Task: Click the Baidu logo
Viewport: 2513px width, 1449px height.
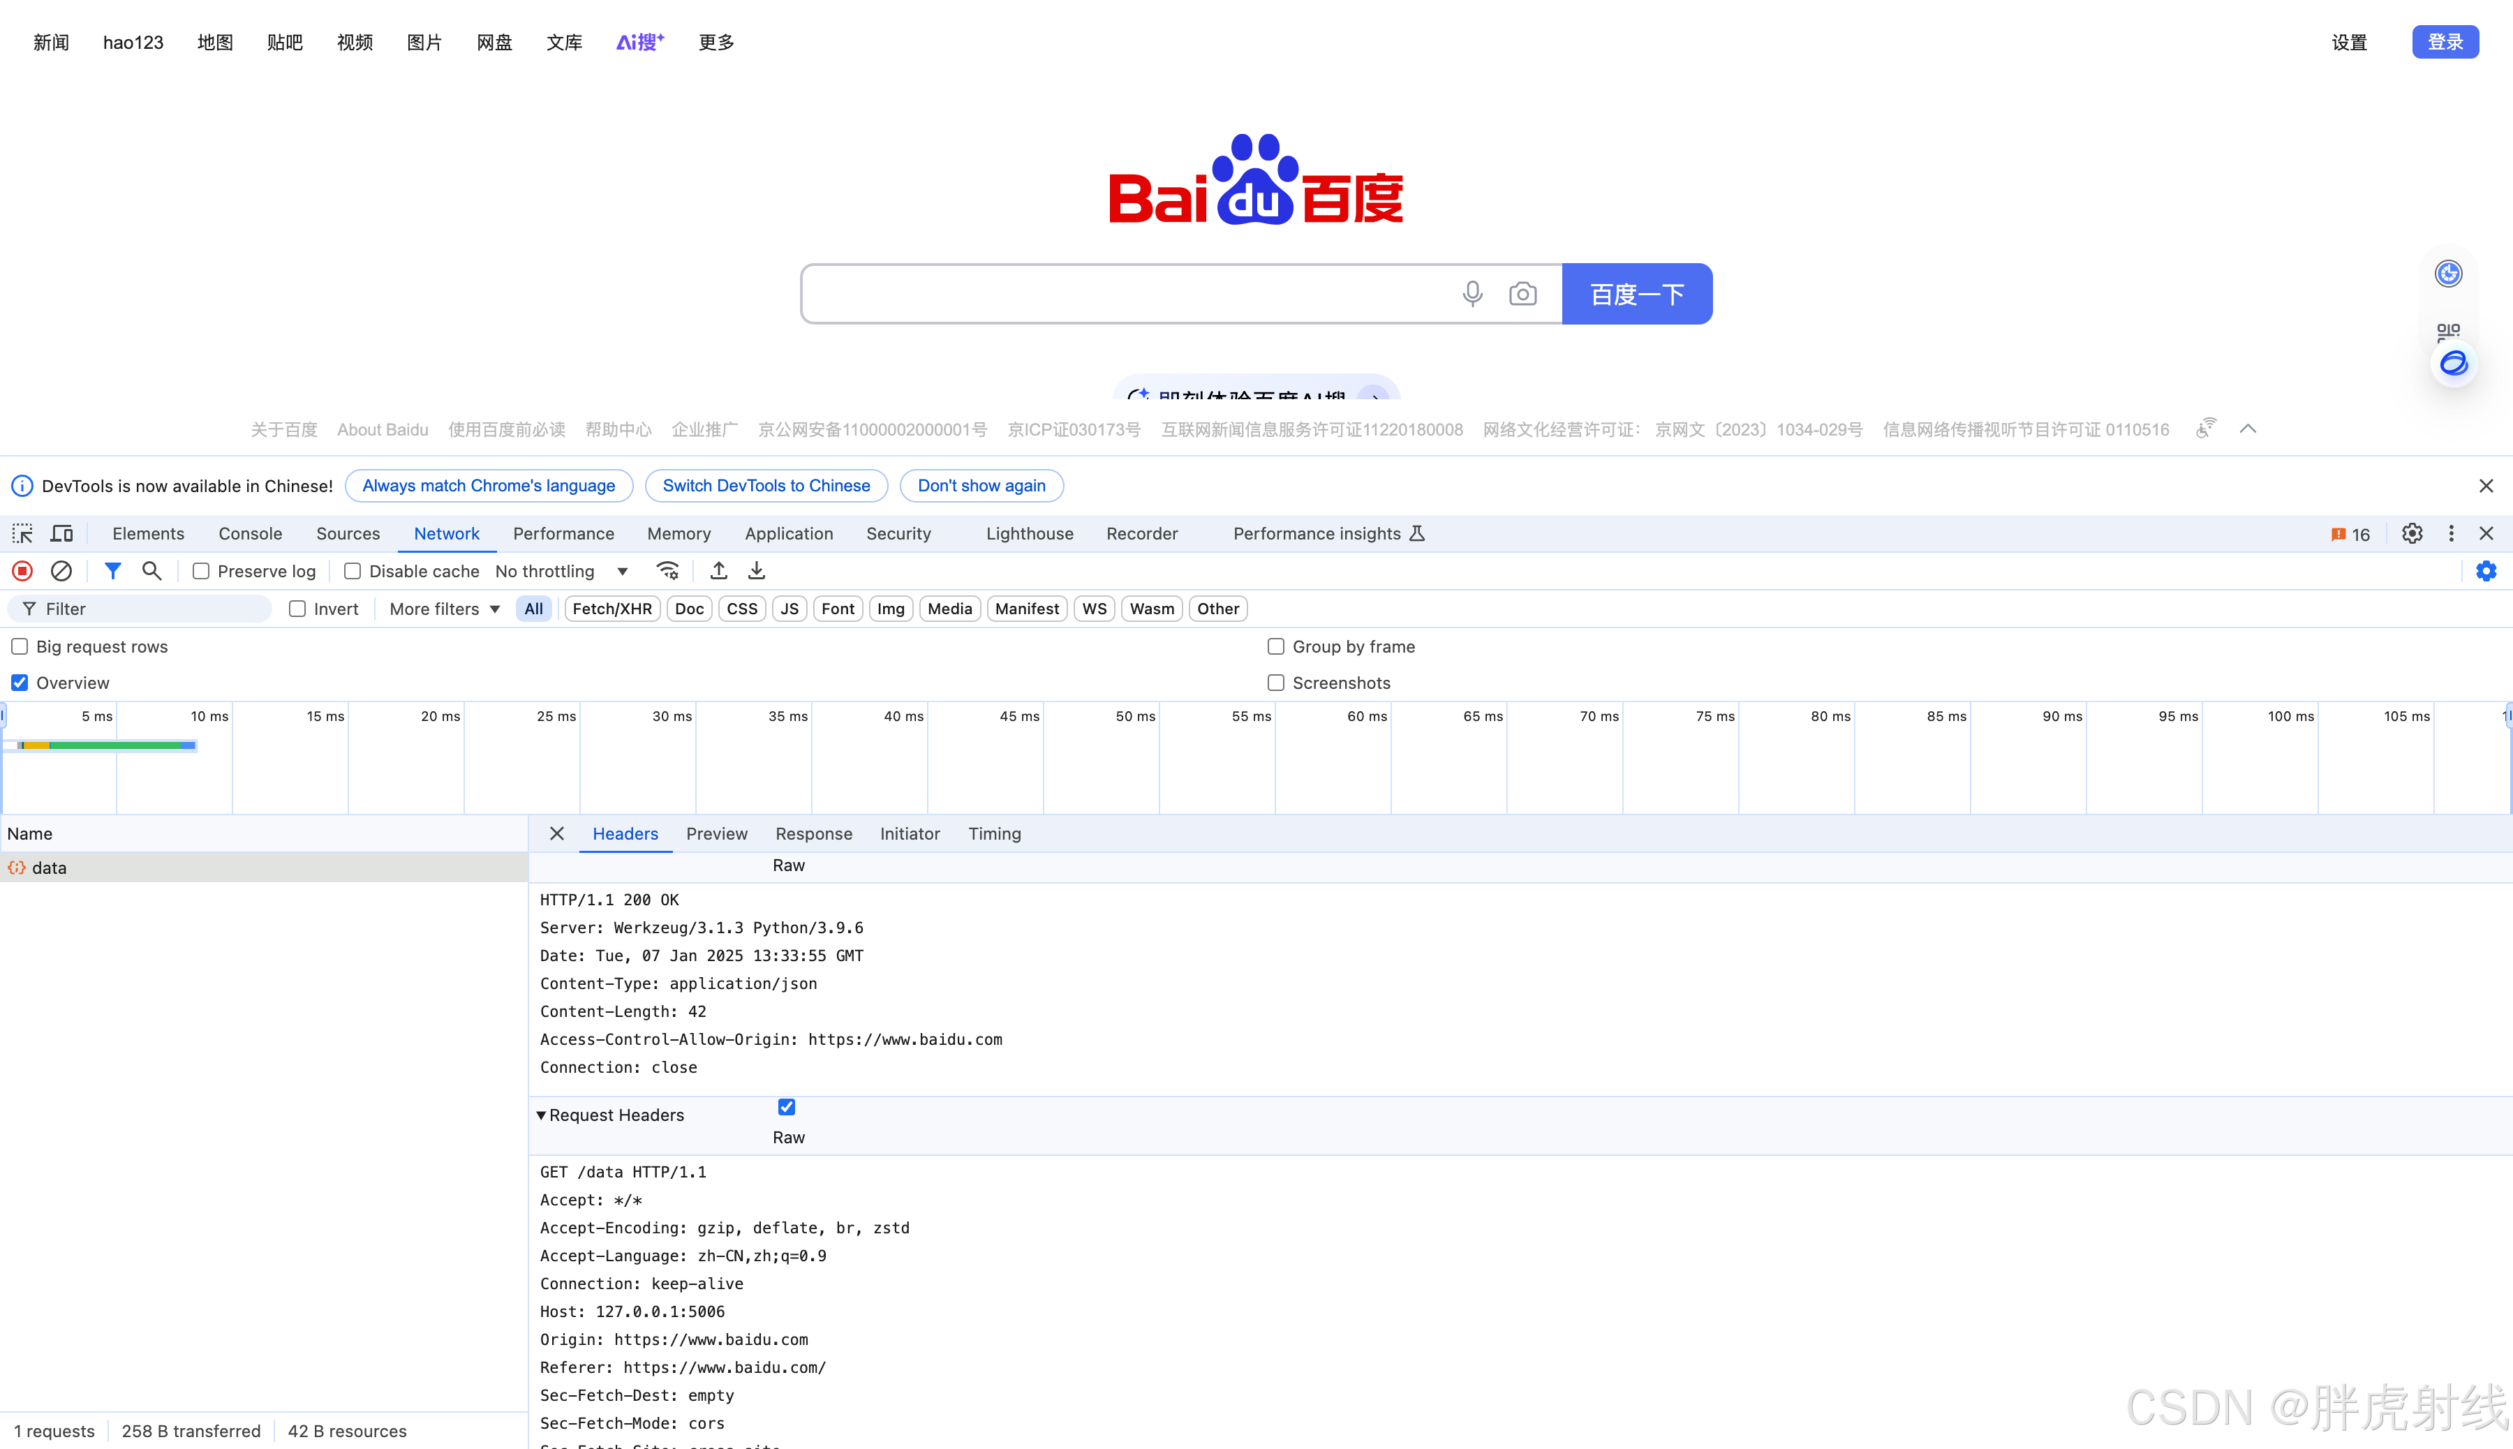Action: point(1256,179)
